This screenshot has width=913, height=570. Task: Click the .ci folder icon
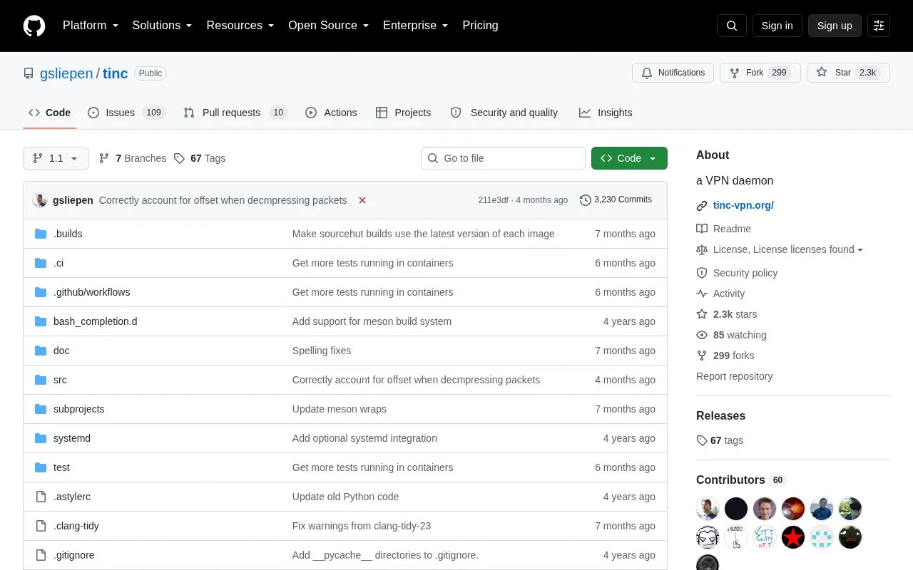pos(41,263)
